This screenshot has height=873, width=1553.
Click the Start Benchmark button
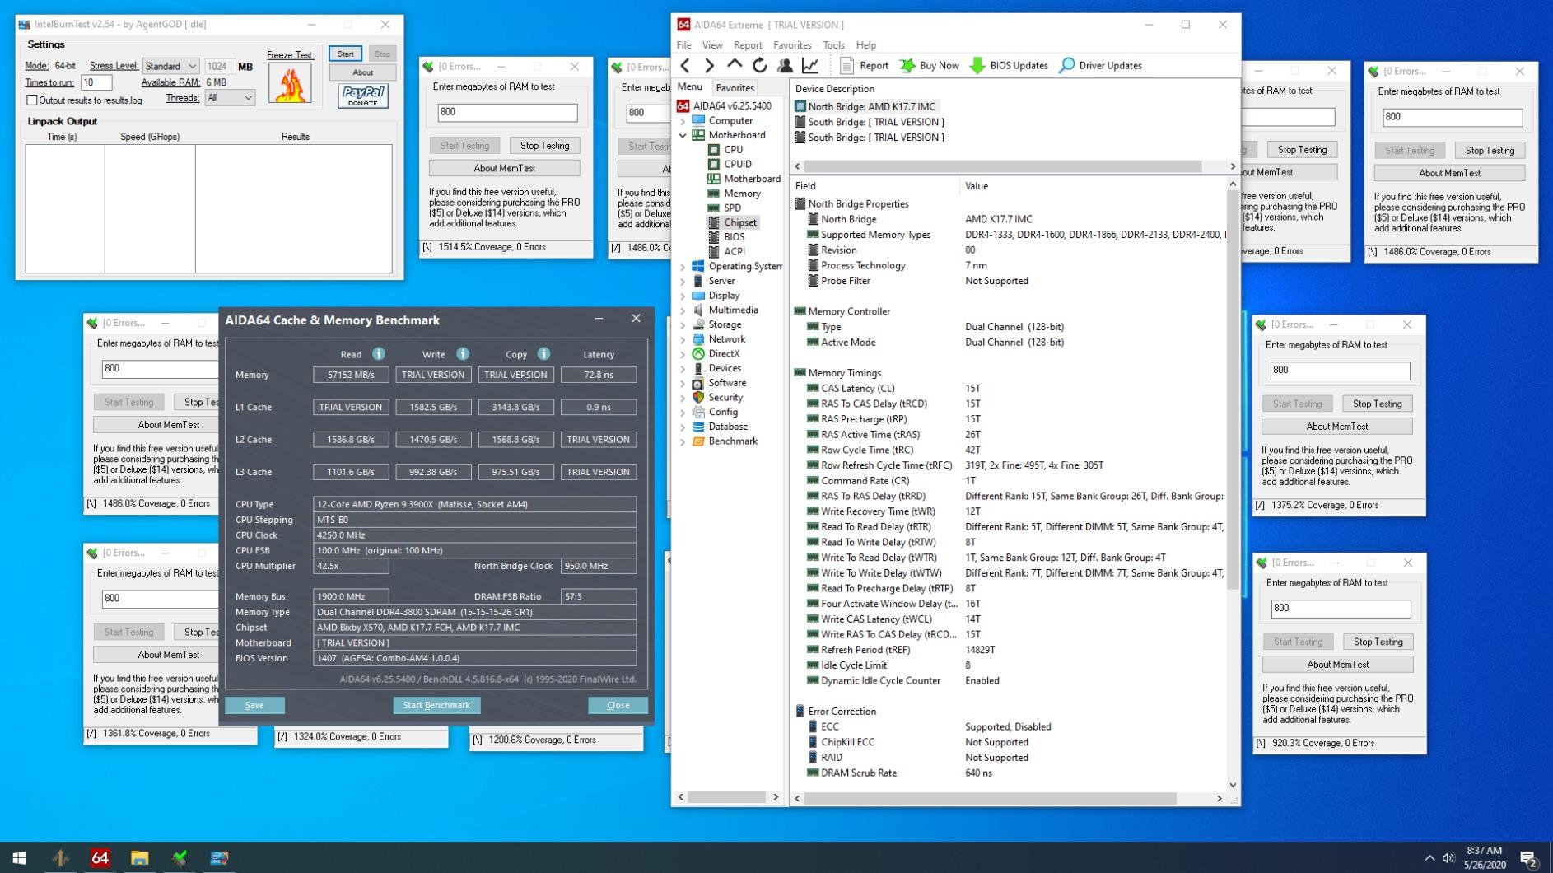[436, 706]
